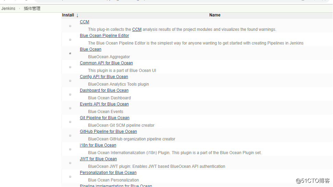Go to Jenkins home in breadcrumb
Image resolution: width=333 pixels, height=187 pixels.
[8, 9]
